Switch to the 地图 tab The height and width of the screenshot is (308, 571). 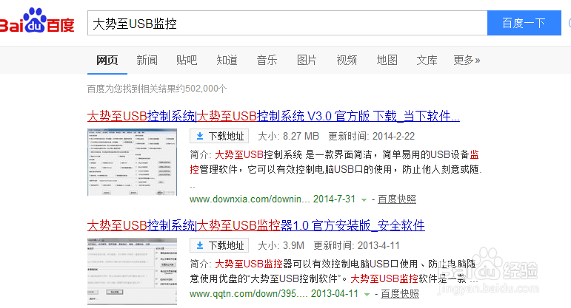point(387,60)
